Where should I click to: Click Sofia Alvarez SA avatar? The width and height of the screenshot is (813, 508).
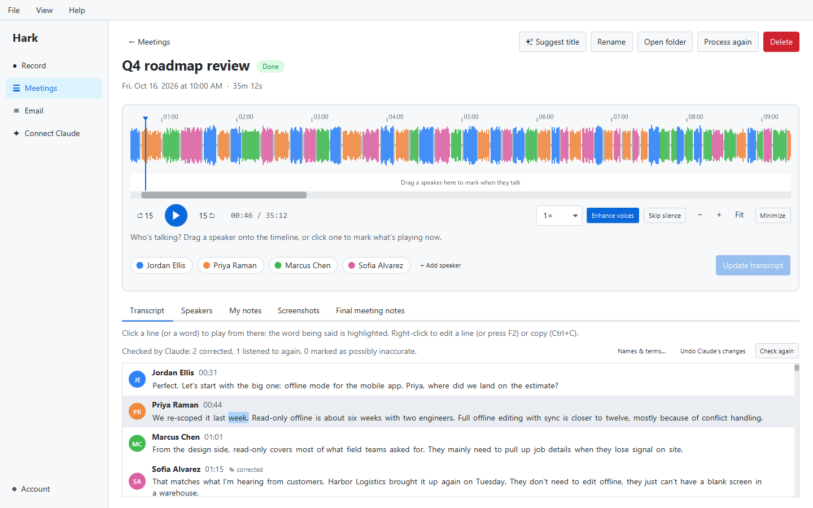pyautogui.click(x=137, y=481)
